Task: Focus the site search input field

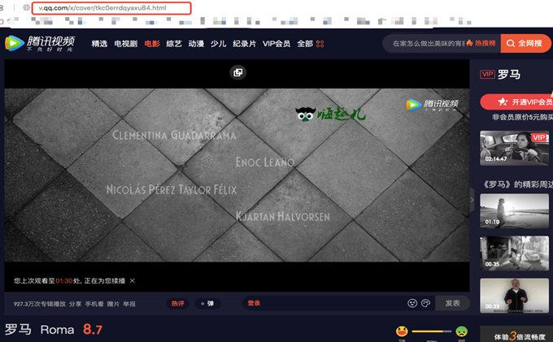Action: coord(428,43)
